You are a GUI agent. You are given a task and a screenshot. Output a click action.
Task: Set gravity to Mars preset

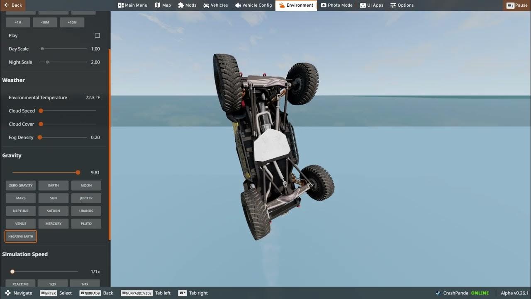pyautogui.click(x=21, y=198)
